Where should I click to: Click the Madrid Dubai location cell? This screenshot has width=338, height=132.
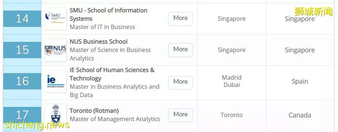232,81
